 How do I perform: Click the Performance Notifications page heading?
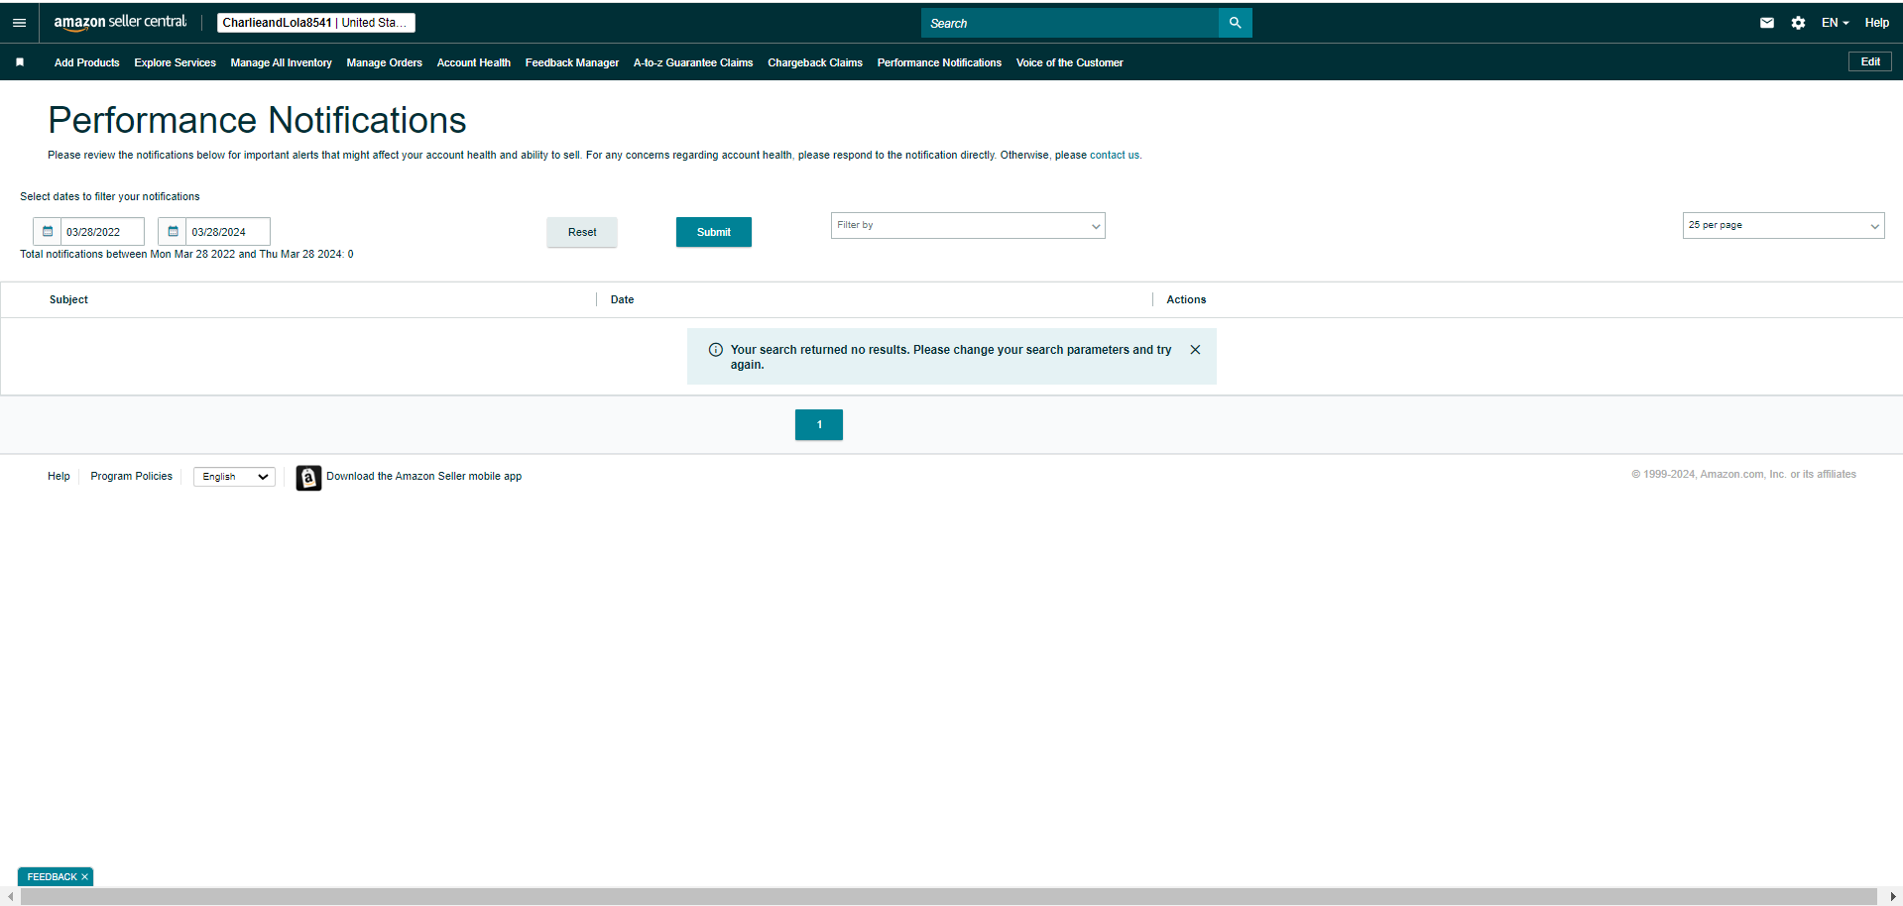click(257, 121)
